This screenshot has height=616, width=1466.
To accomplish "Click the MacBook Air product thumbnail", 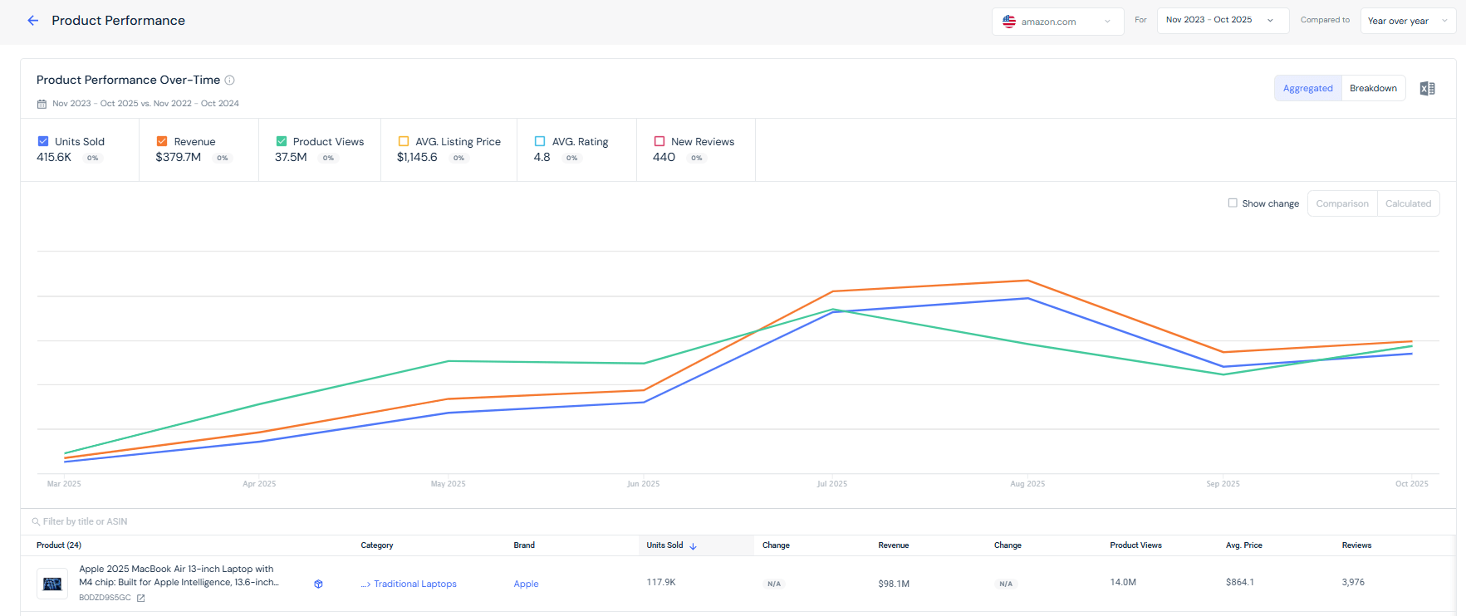I will [52, 584].
